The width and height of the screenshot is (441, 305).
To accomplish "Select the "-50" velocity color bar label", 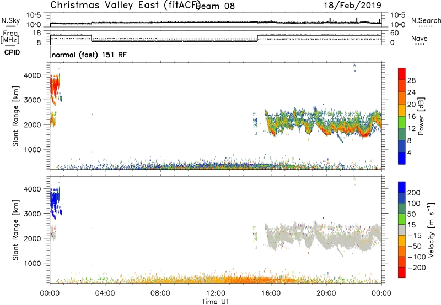I will [x=414, y=246].
